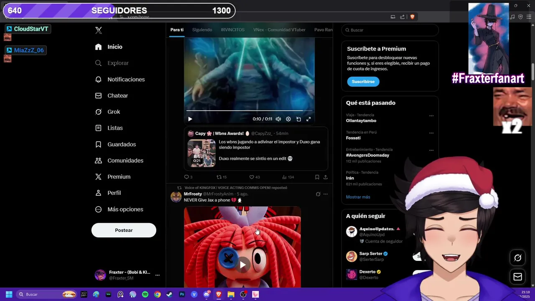535x301 pixels.
Task: Open options for the #AvengersDoomsday trend
Action: click(431, 150)
